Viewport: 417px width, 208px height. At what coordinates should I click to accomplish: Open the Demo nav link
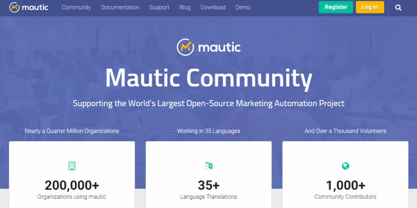tap(243, 7)
